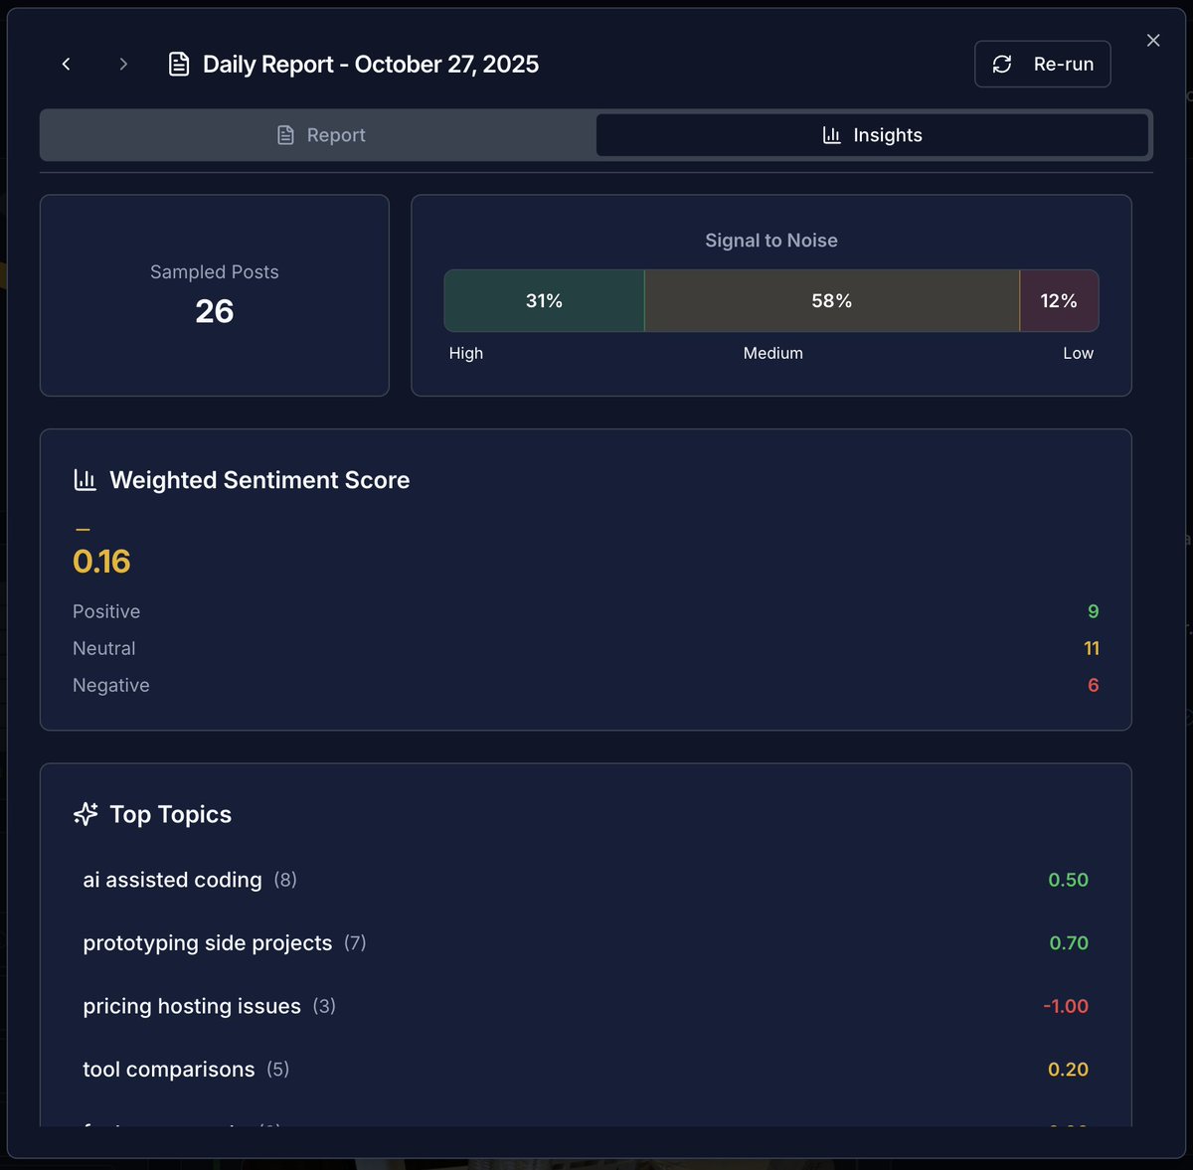
Task: Switch to the Report tab
Action: click(x=320, y=135)
